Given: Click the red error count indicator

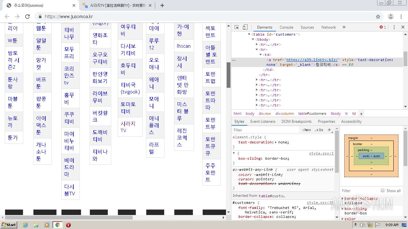Looking at the screenshot, I should pos(383,27).
